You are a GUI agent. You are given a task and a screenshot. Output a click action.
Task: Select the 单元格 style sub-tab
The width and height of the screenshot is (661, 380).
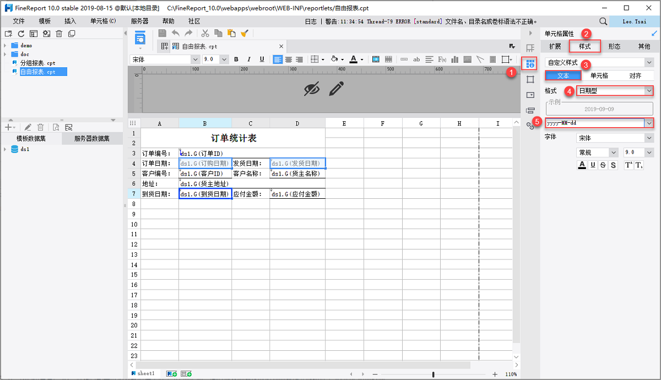[x=599, y=76]
